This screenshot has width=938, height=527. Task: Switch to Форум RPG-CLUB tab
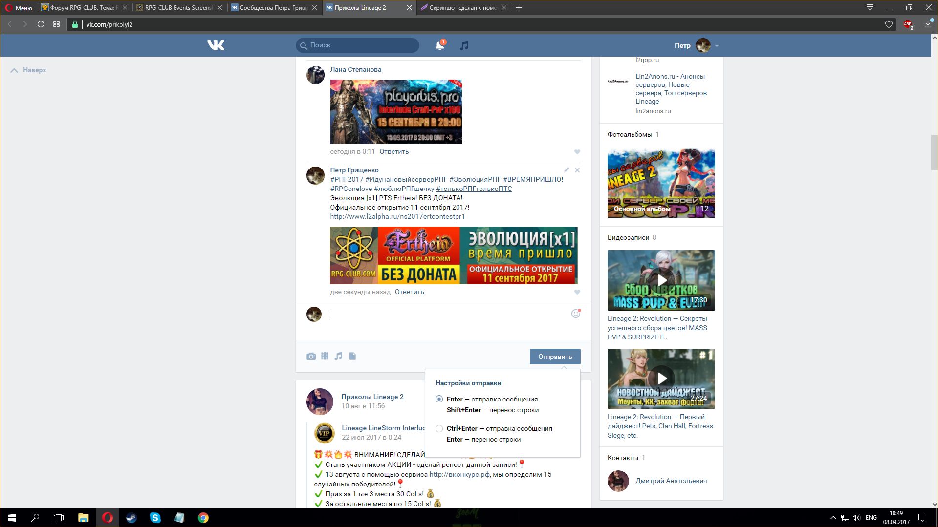84,8
